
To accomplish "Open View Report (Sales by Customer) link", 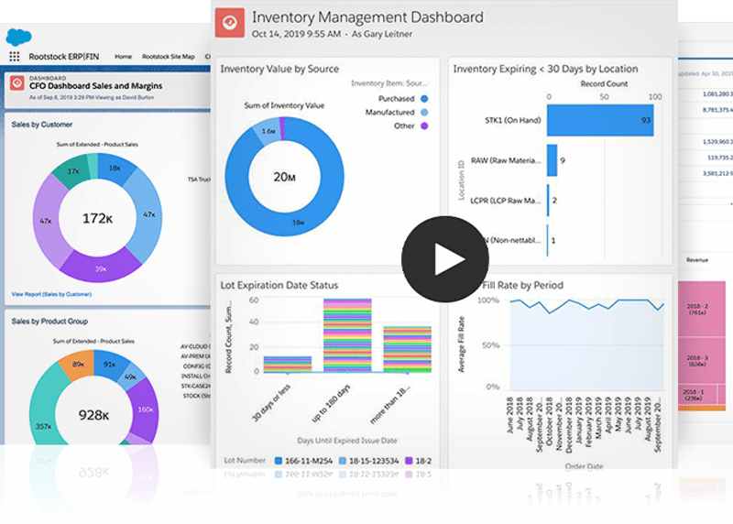I will (51, 294).
